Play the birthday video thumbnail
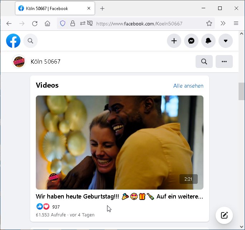Screen dimensions: 245x230 [120, 142]
